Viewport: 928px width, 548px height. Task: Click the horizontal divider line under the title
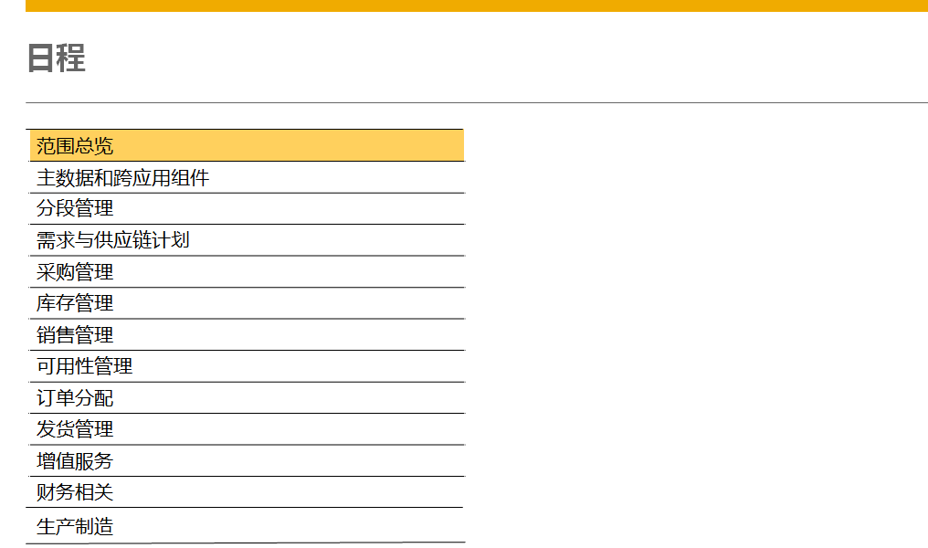tap(477, 102)
